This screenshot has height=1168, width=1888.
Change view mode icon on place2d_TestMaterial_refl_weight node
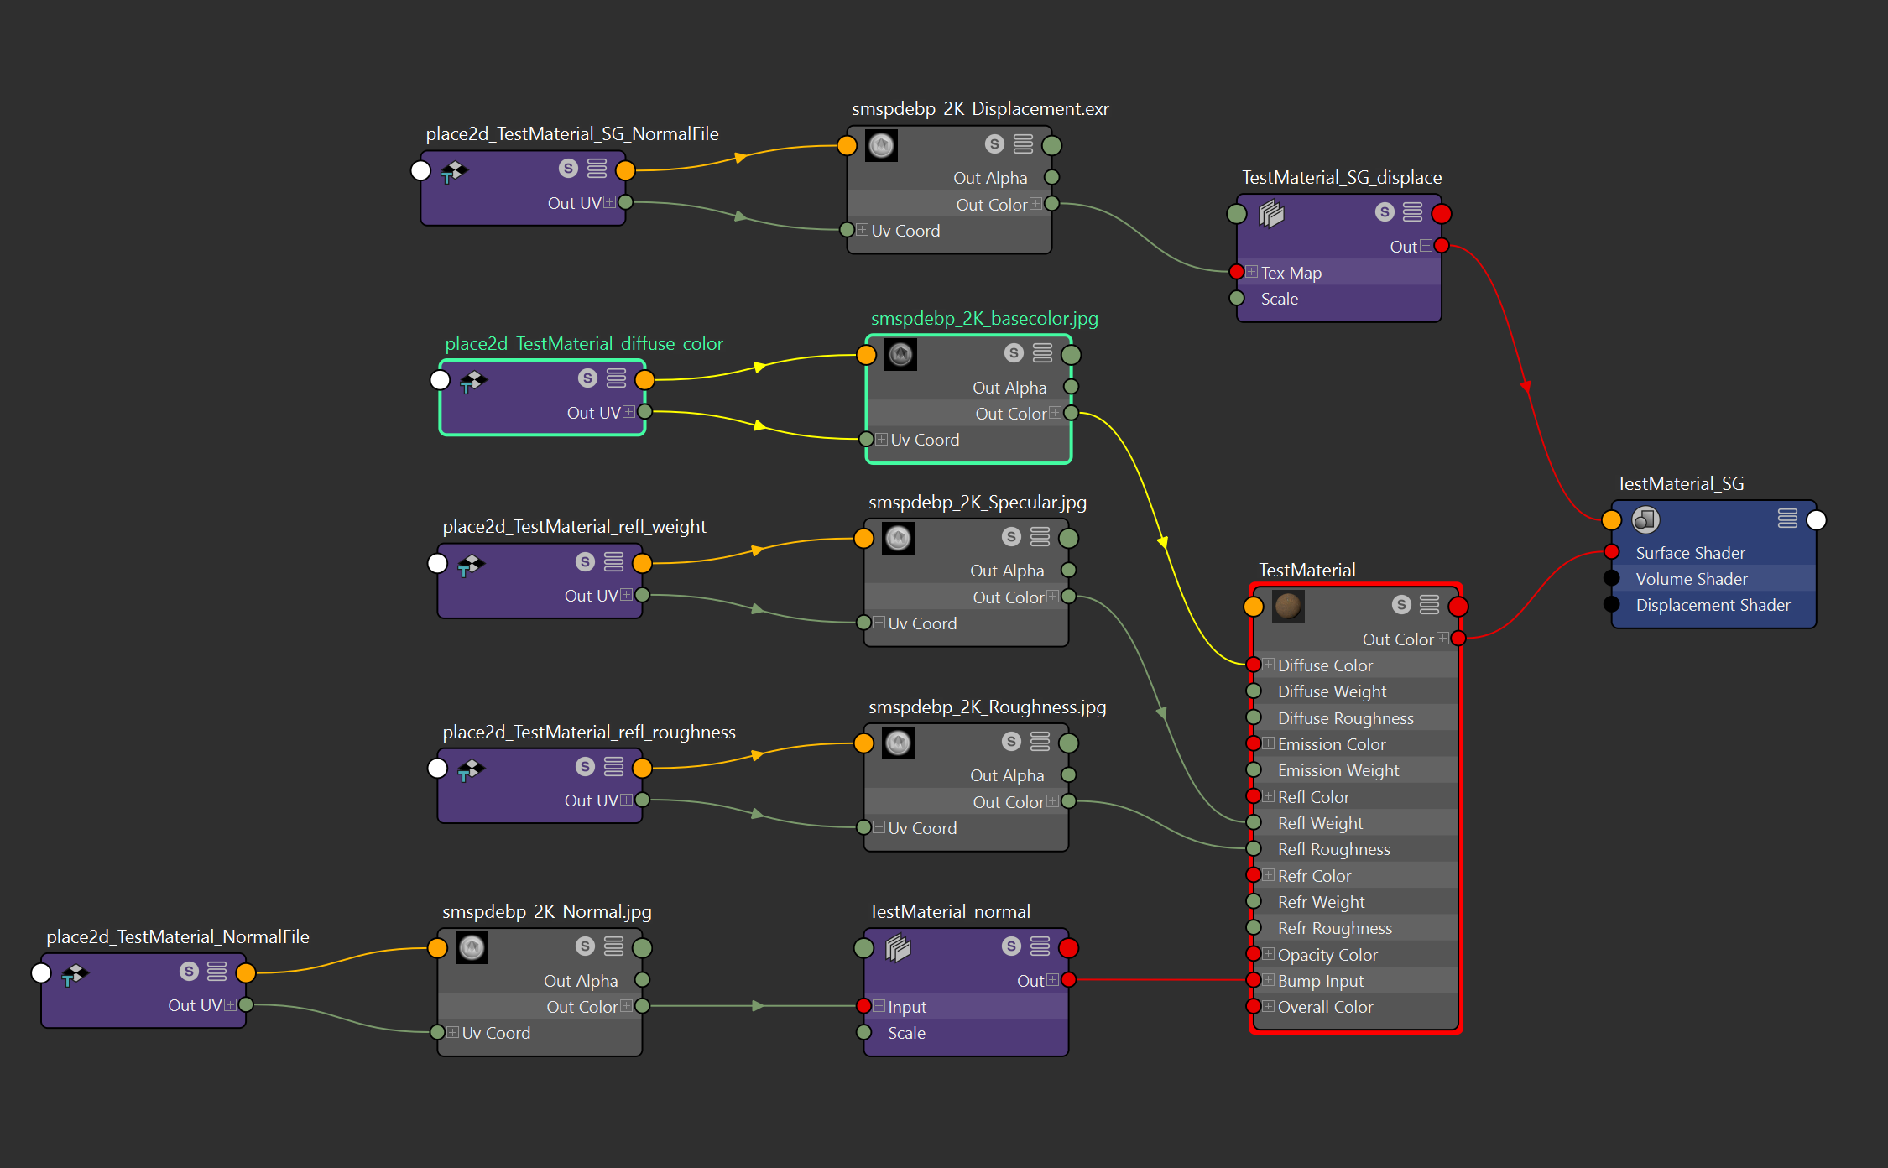pos(613,562)
